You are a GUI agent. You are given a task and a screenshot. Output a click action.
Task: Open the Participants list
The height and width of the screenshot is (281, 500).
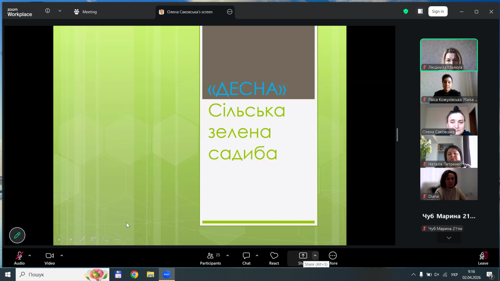(210, 258)
